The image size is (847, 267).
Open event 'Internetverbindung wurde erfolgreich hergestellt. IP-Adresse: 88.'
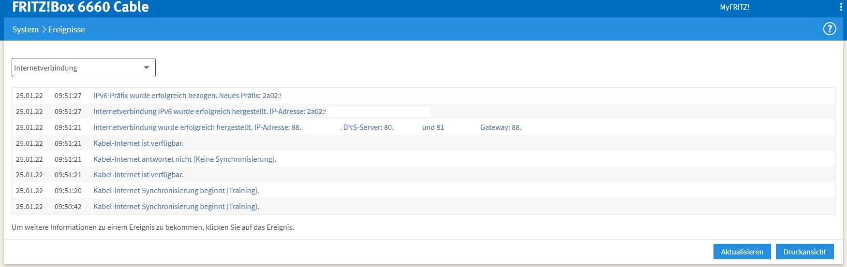pyautogui.click(x=197, y=127)
